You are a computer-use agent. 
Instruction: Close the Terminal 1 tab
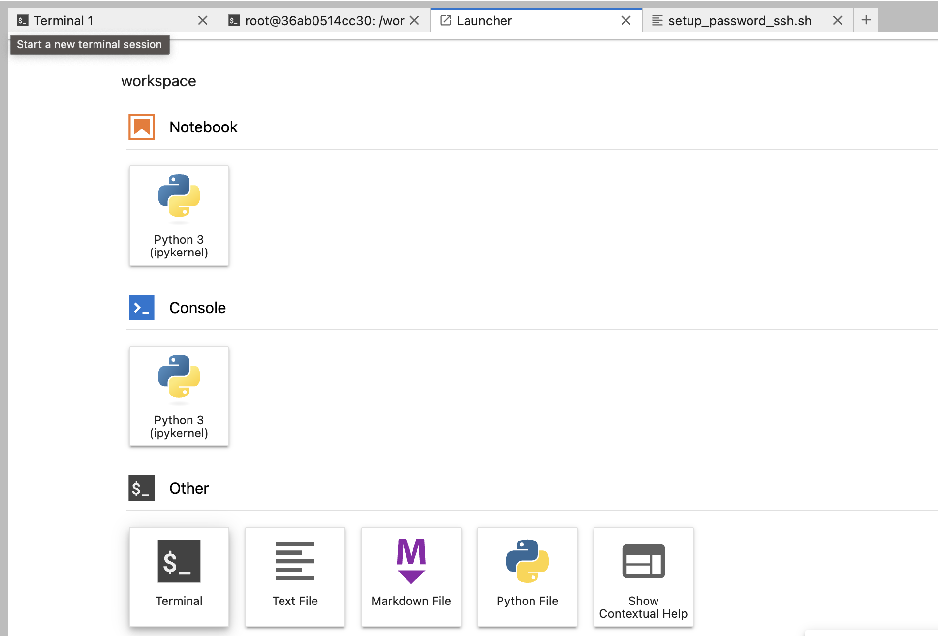[203, 20]
